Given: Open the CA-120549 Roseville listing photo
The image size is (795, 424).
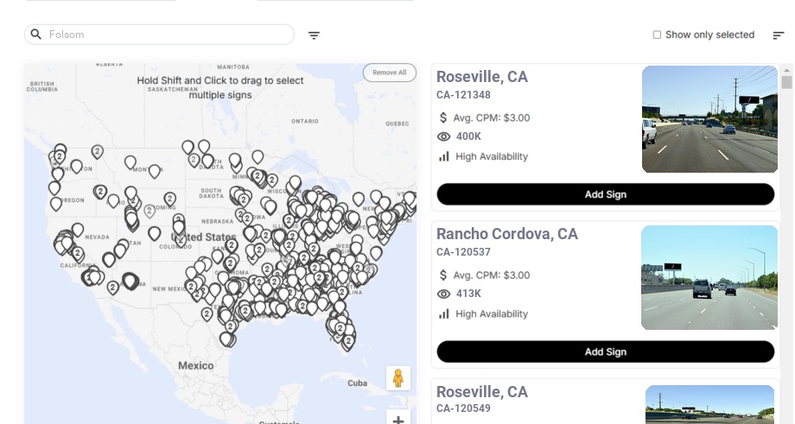Looking at the screenshot, I should pos(709,404).
